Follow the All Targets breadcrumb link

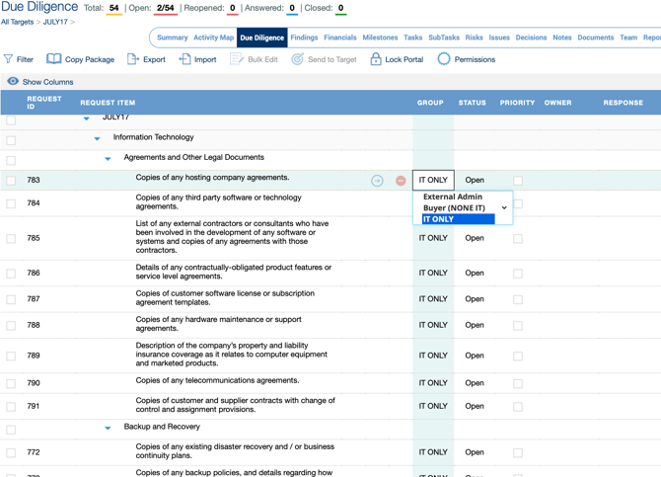pyautogui.click(x=18, y=22)
